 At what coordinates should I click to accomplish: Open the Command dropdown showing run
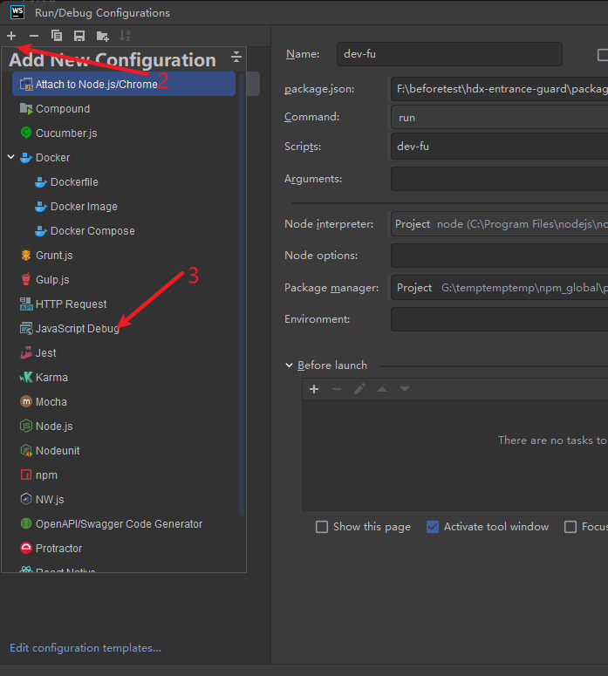click(x=499, y=117)
